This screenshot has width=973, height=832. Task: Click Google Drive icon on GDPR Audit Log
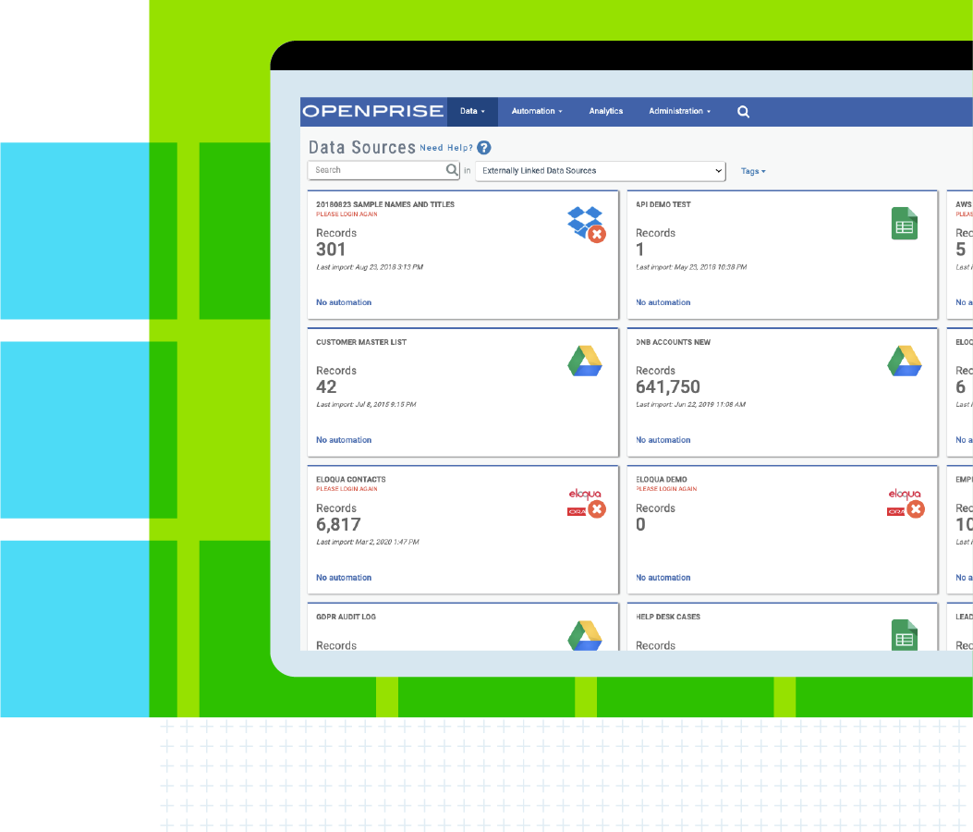(x=585, y=635)
